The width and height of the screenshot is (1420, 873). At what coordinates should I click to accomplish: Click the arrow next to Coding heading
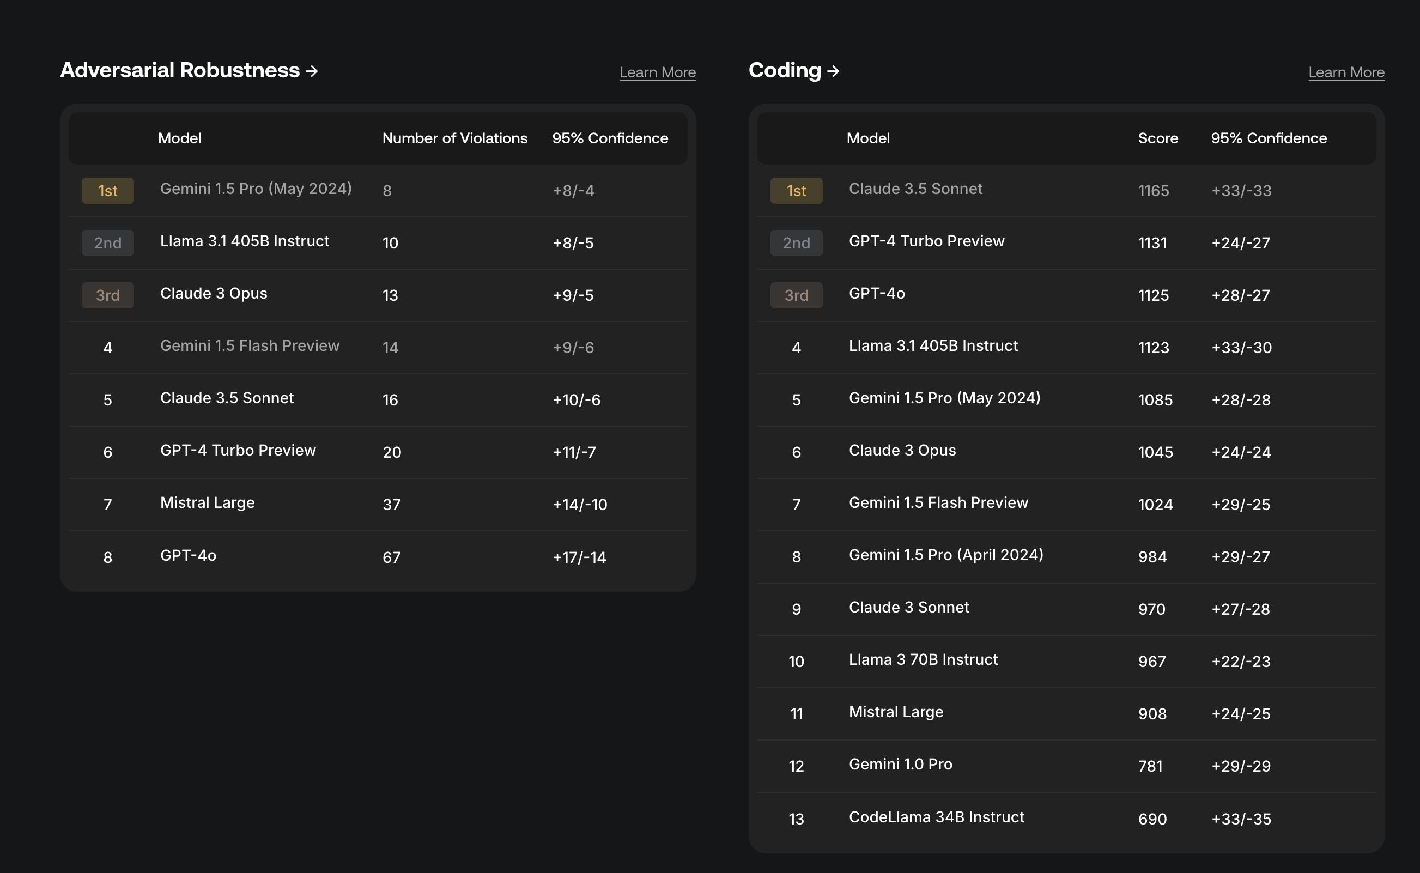point(833,71)
